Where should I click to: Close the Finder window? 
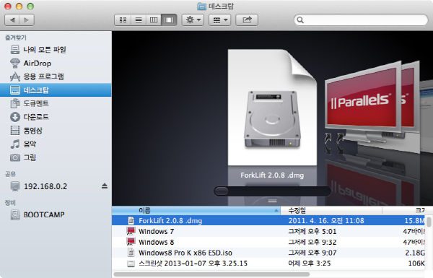(x=8, y=6)
